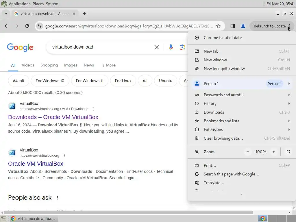Open the Places menu in top panel
Viewport: 296px width, 222px height.
coord(38,4)
